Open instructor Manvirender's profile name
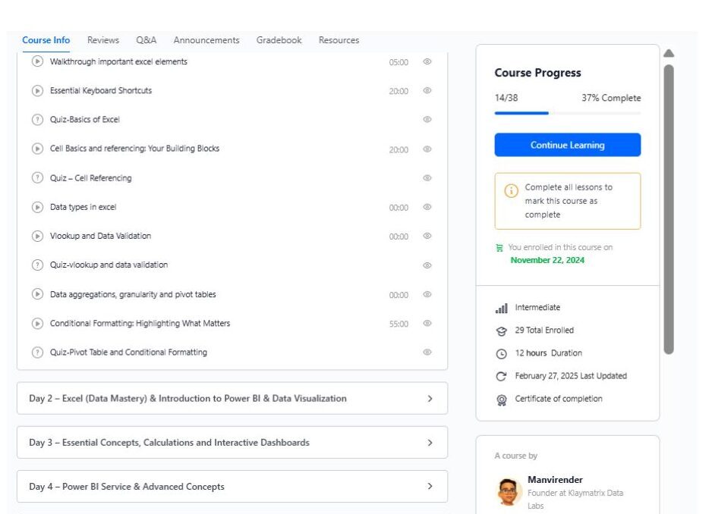Viewport: 712px width, 514px height. point(555,480)
